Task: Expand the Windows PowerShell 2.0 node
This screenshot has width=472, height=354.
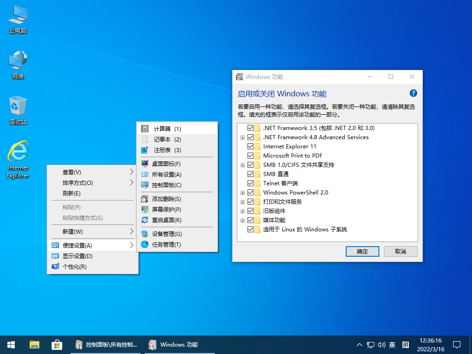Action: (x=242, y=193)
